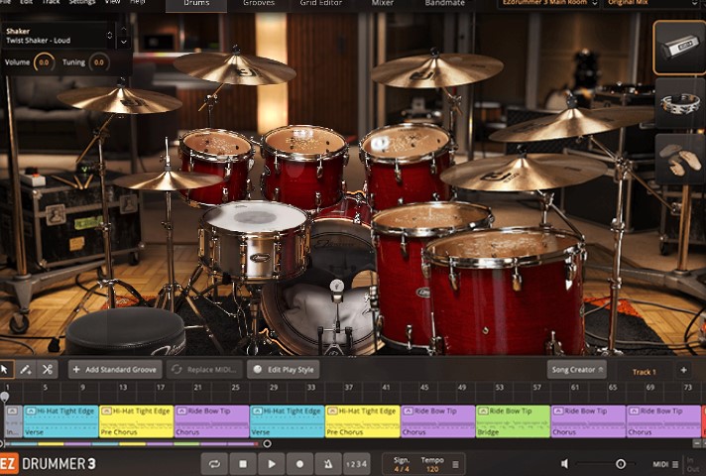
Task: Click the Edit Play Style button
Action: click(x=284, y=369)
